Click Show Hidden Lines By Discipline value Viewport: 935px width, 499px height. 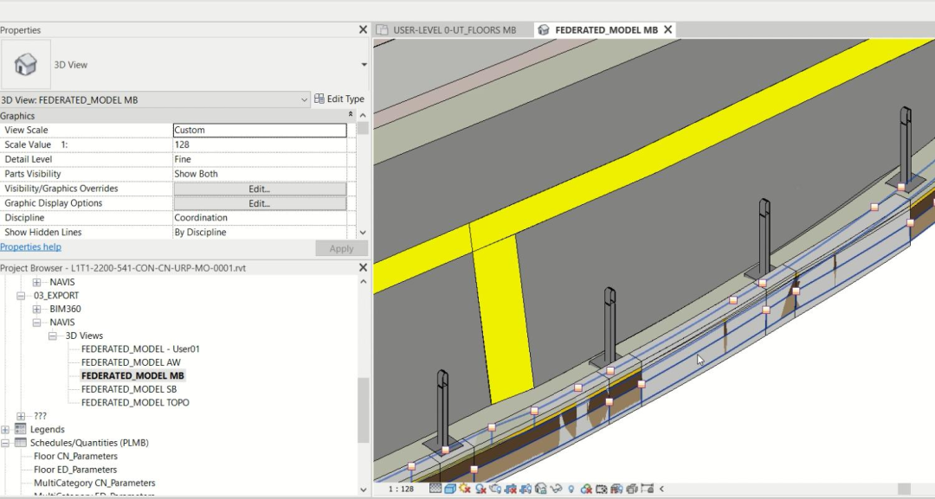[260, 233]
